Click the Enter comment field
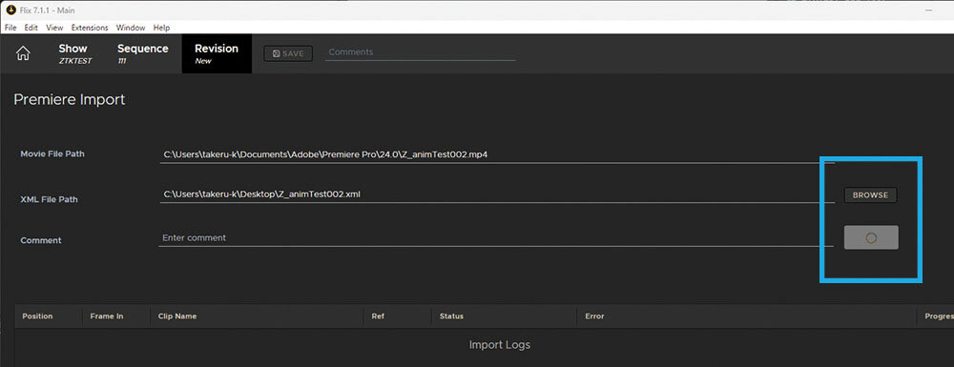 click(x=497, y=238)
